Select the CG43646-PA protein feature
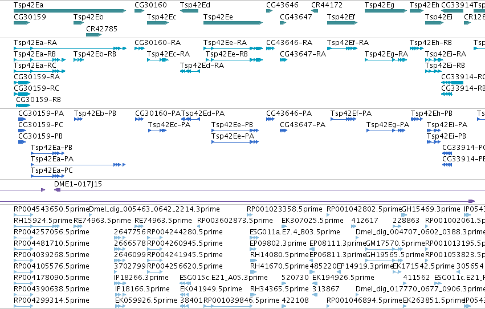Screen dimensions: 485x309 pos(270,119)
